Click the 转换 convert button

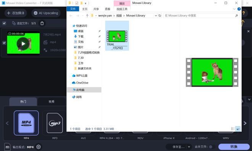[234, 147]
